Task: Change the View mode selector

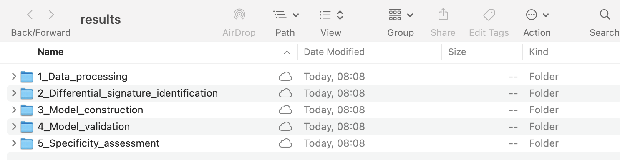Action: pos(331,15)
